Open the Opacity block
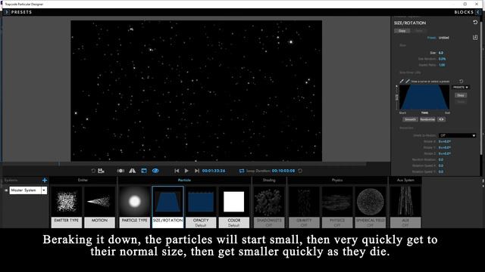Viewport: 485px width, 272px height. tap(201, 207)
